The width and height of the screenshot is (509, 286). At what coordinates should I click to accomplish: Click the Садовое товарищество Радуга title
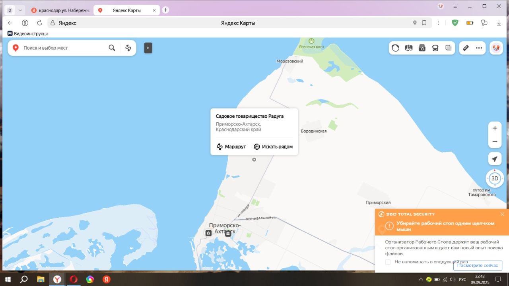250,116
